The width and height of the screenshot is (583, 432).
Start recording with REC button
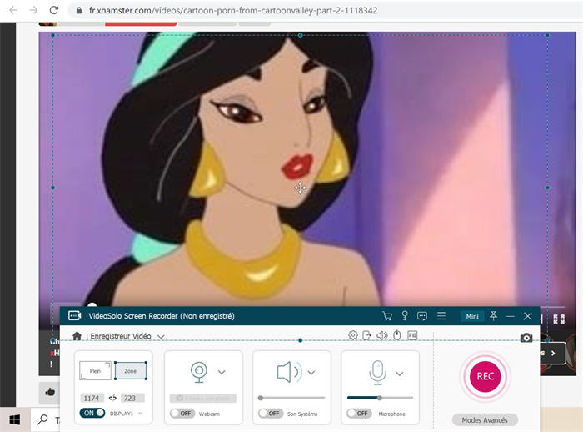[486, 376]
